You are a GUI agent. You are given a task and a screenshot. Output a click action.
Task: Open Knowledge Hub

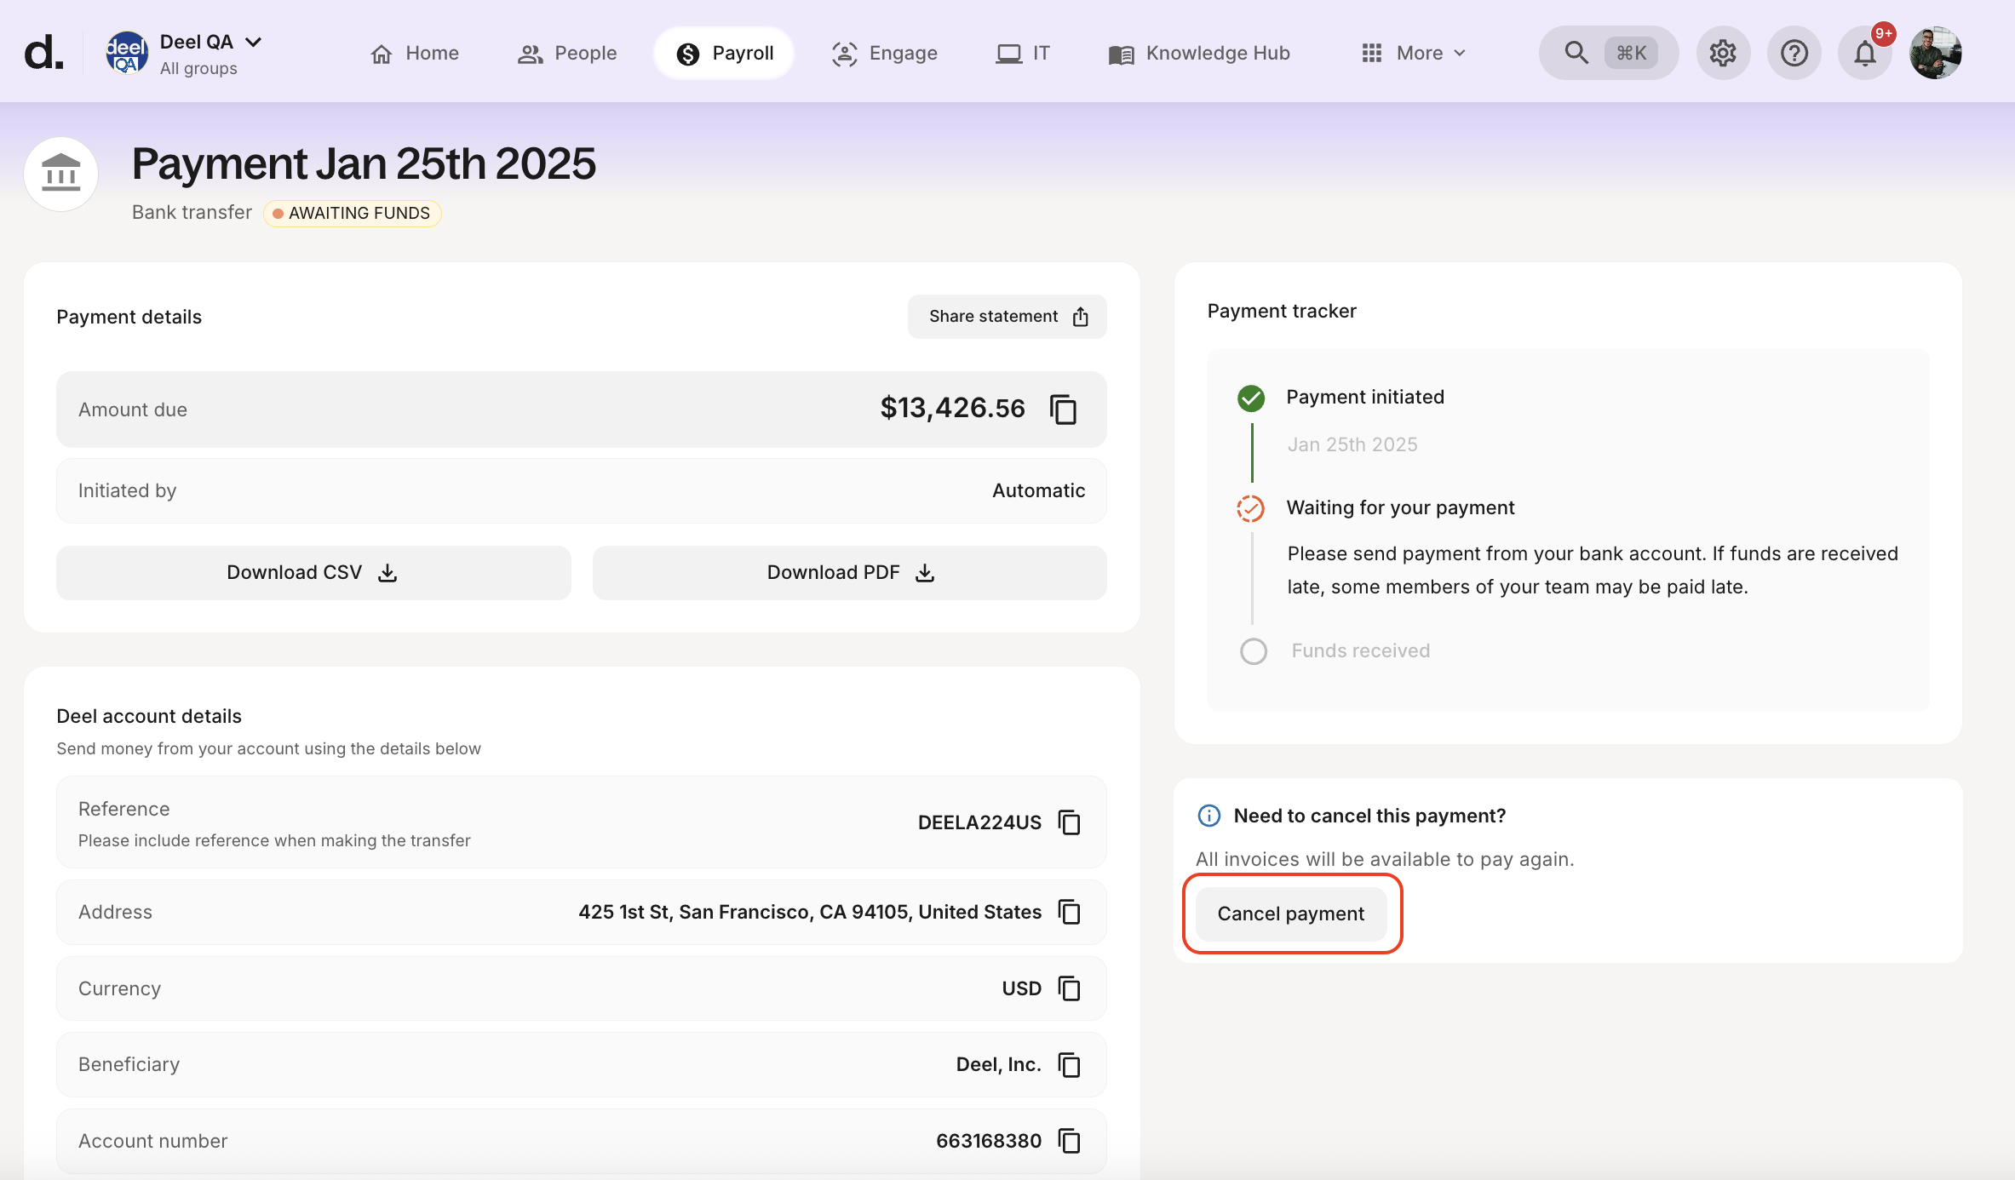[1199, 53]
